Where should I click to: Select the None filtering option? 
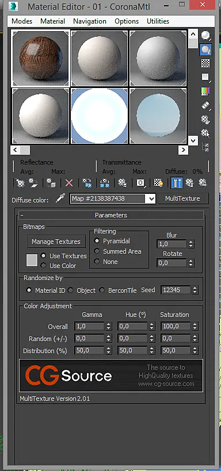tap(97, 261)
